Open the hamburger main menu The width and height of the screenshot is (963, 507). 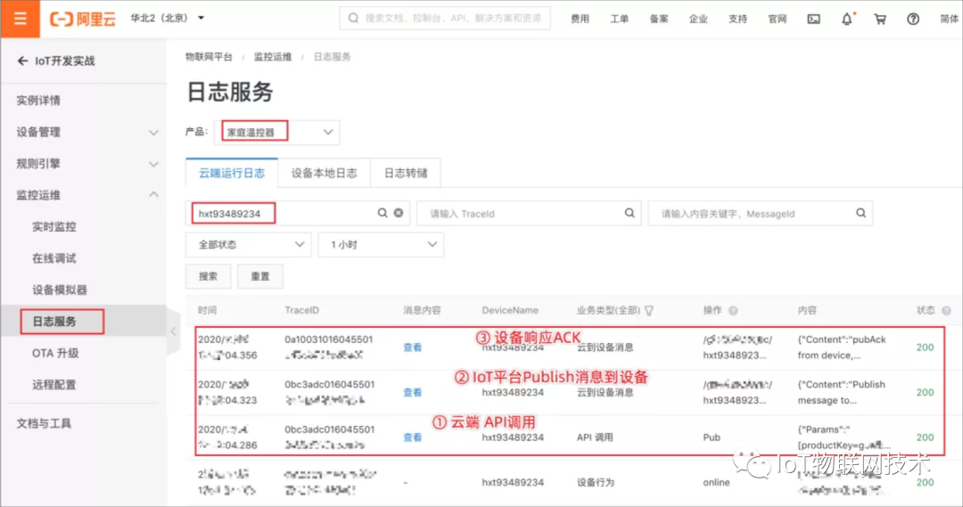tap(21, 19)
